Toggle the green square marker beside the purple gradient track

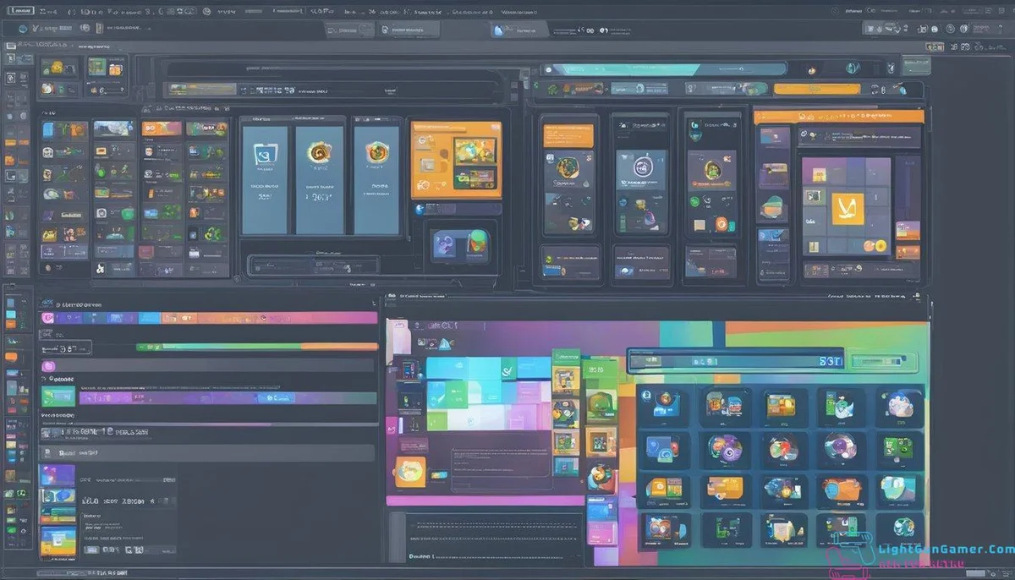49,397
